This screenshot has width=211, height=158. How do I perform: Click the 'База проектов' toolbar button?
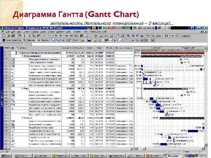point(12,40)
